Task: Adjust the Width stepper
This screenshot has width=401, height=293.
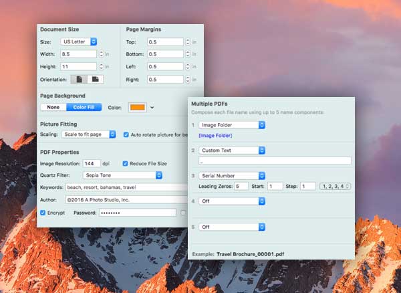Action: click(x=102, y=54)
